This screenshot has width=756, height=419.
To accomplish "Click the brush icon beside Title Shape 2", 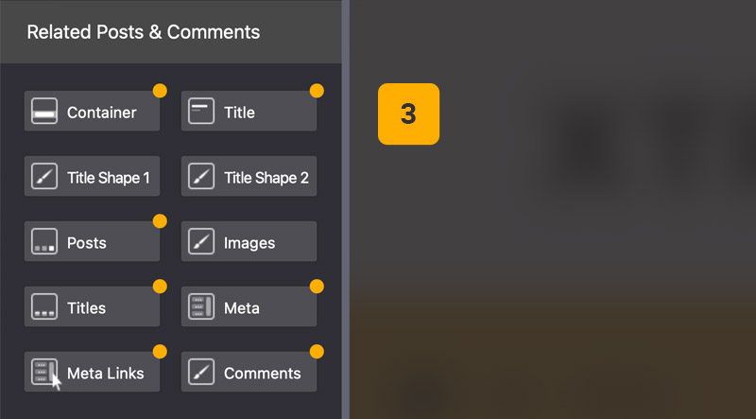I will (x=201, y=177).
